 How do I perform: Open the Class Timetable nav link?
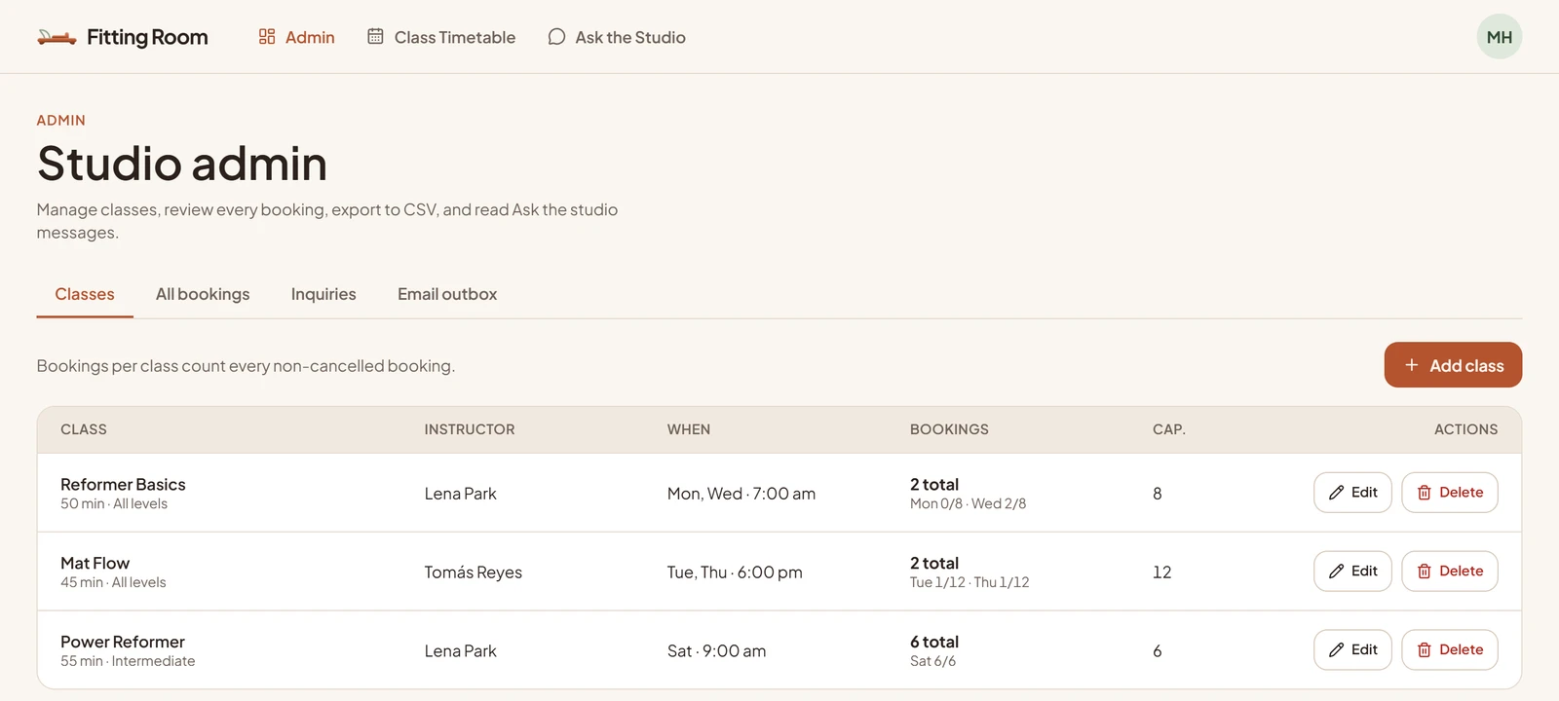point(441,37)
